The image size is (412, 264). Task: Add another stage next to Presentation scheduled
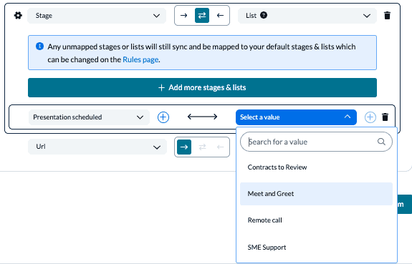tap(163, 117)
